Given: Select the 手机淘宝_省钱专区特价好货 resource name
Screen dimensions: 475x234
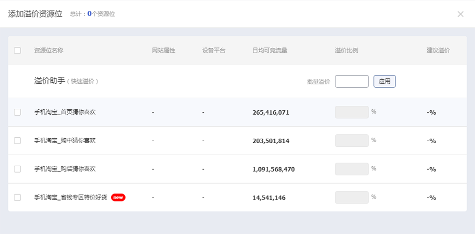Looking at the screenshot, I should 70,198.
